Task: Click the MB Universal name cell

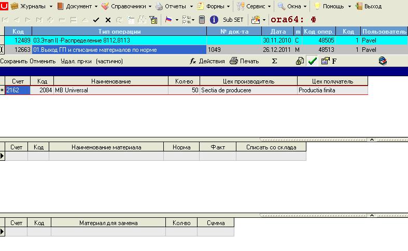Action: point(111,90)
